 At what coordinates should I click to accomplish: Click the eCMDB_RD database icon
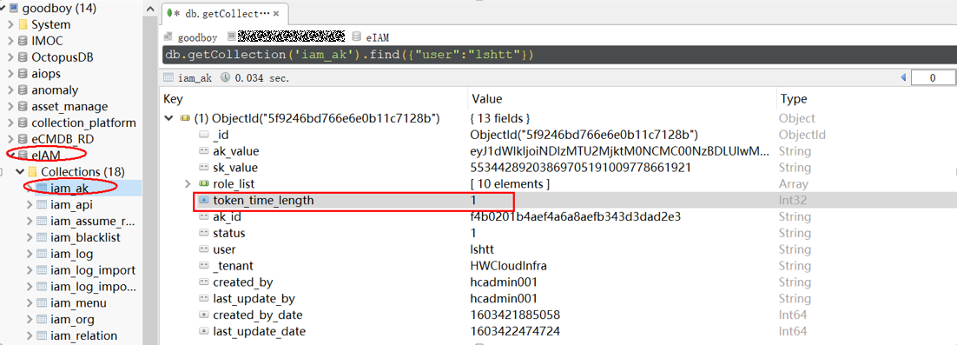coord(23,139)
